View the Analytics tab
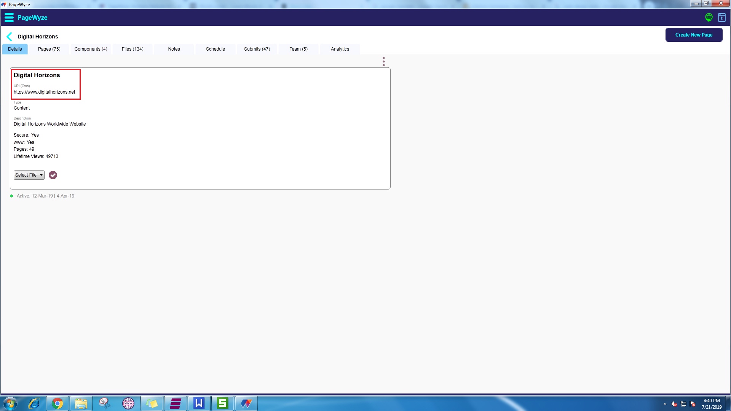The image size is (731, 411). pyautogui.click(x=340, y=49)
